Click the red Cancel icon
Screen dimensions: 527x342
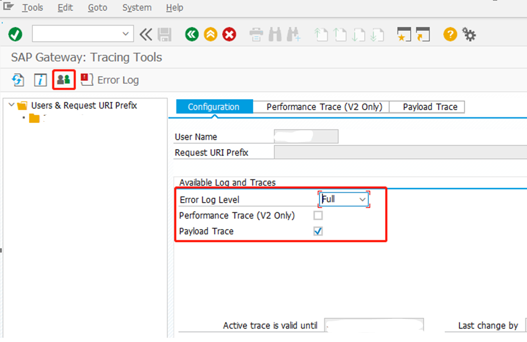click(229, 34)
